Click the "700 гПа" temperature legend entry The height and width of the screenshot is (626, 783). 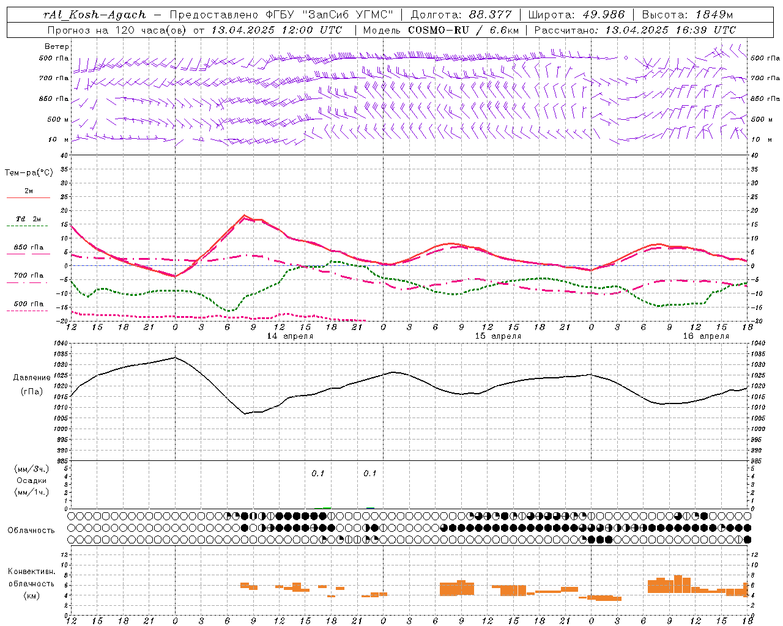29,276
